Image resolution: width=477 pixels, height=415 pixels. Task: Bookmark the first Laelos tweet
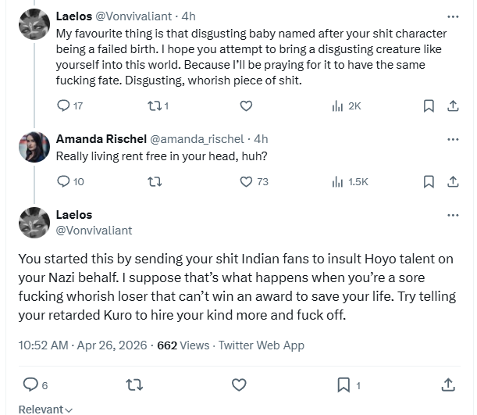pyautogui.click(x=429, y=106)
